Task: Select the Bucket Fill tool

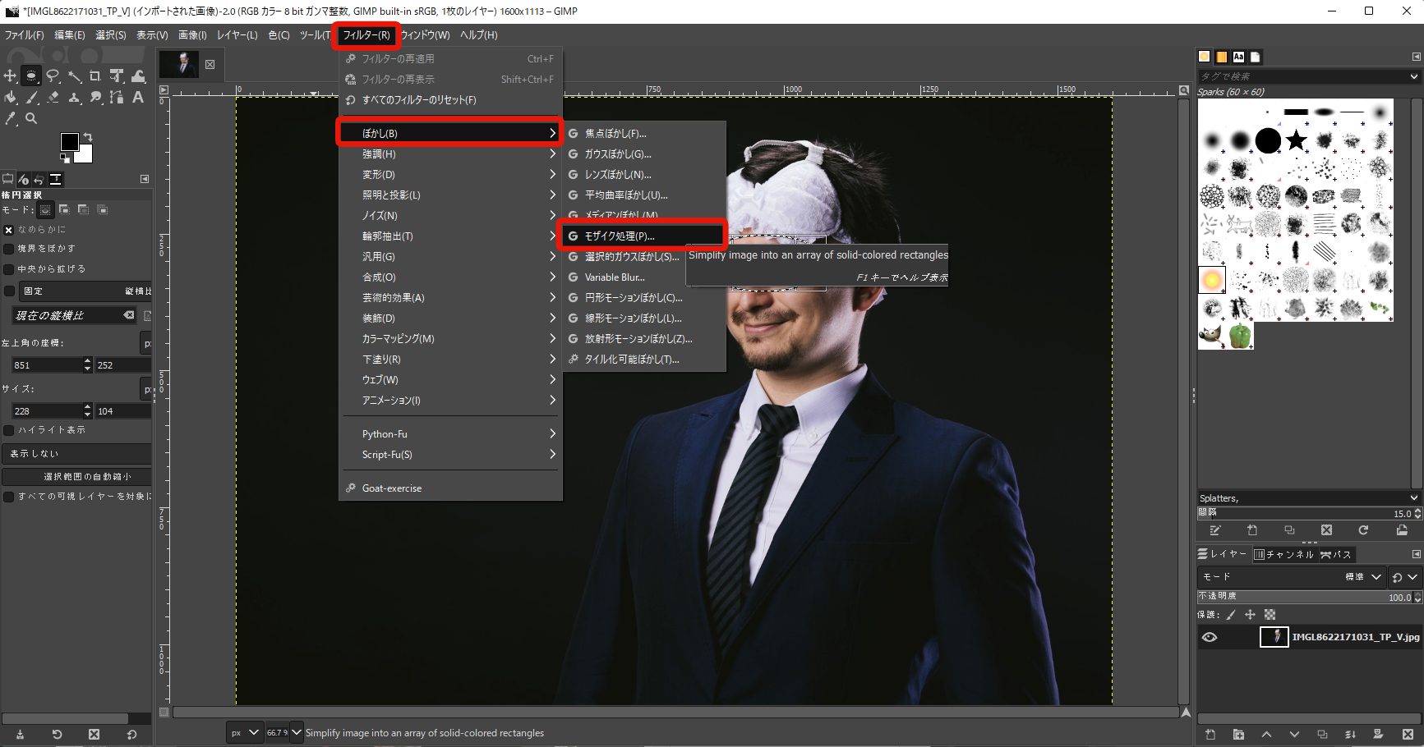Action: pos(11,98)
